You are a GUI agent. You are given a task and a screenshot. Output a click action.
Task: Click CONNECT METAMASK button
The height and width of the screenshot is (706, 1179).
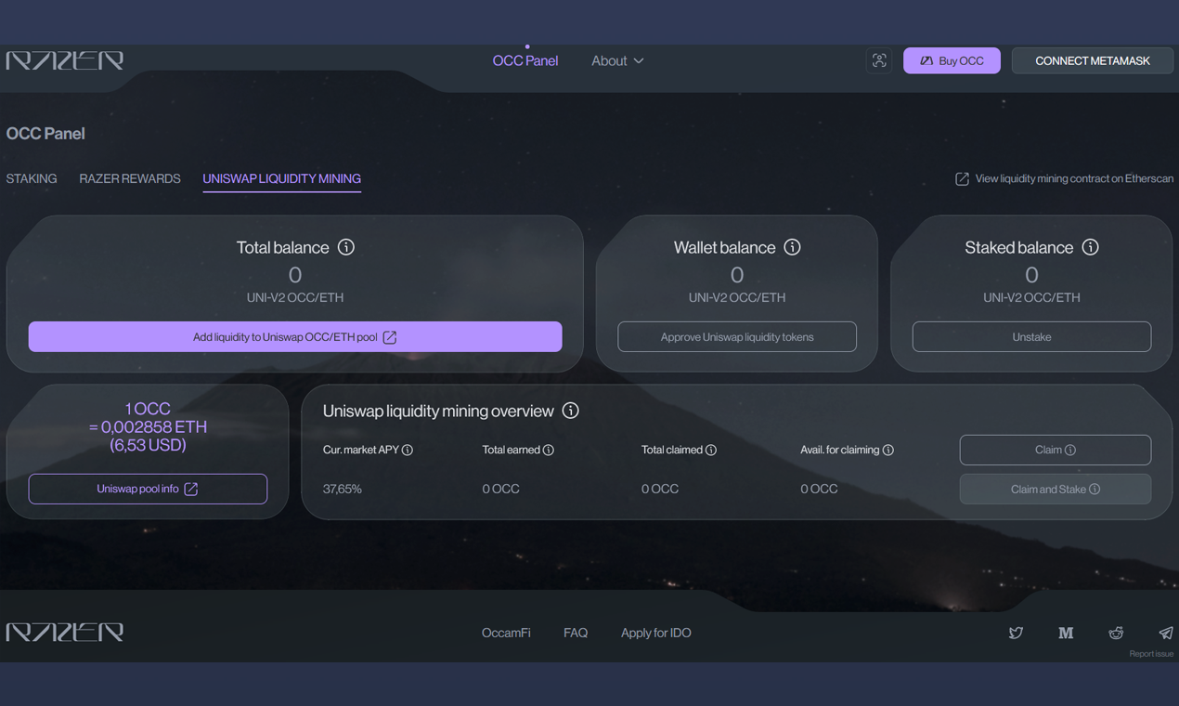coord(1092,60)
